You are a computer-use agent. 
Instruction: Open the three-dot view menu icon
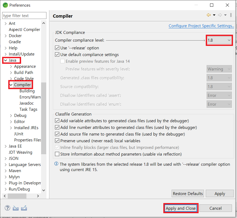231,15
